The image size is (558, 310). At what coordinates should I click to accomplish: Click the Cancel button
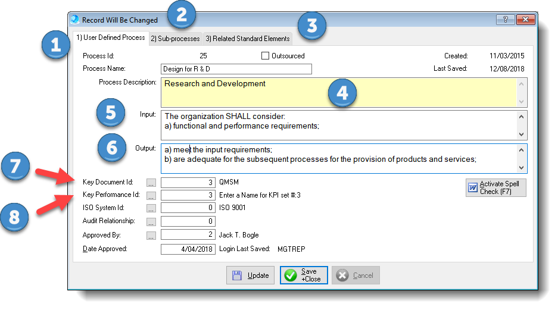[356, 275]
